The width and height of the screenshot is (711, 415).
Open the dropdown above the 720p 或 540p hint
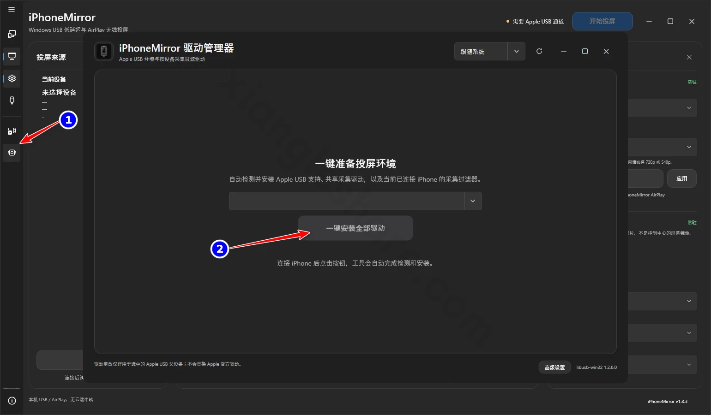(x=662, y=147)
